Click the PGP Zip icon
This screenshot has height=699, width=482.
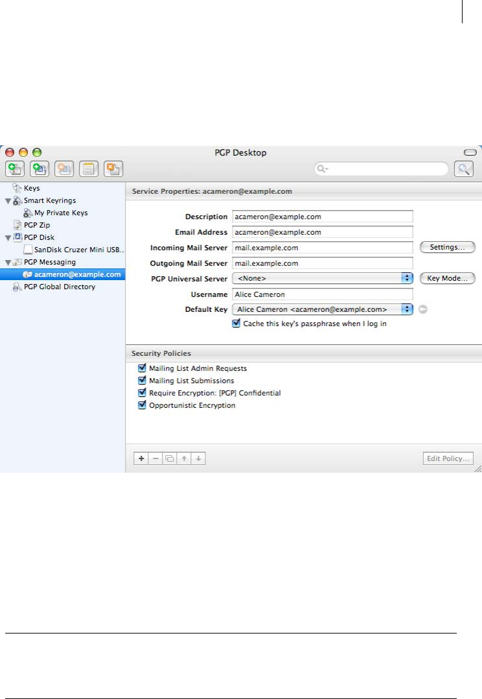point(17,225)
